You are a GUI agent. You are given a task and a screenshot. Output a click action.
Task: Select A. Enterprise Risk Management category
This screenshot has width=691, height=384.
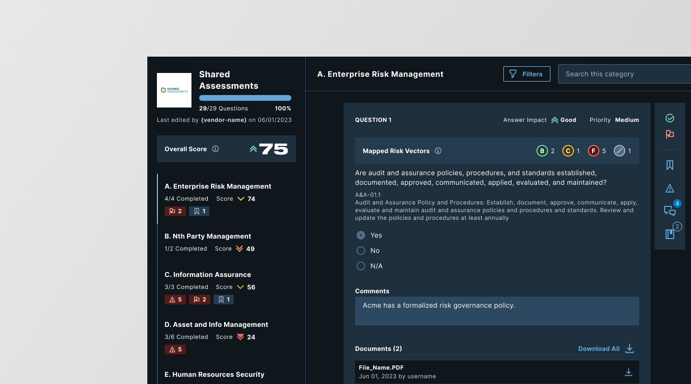(218, 186)
